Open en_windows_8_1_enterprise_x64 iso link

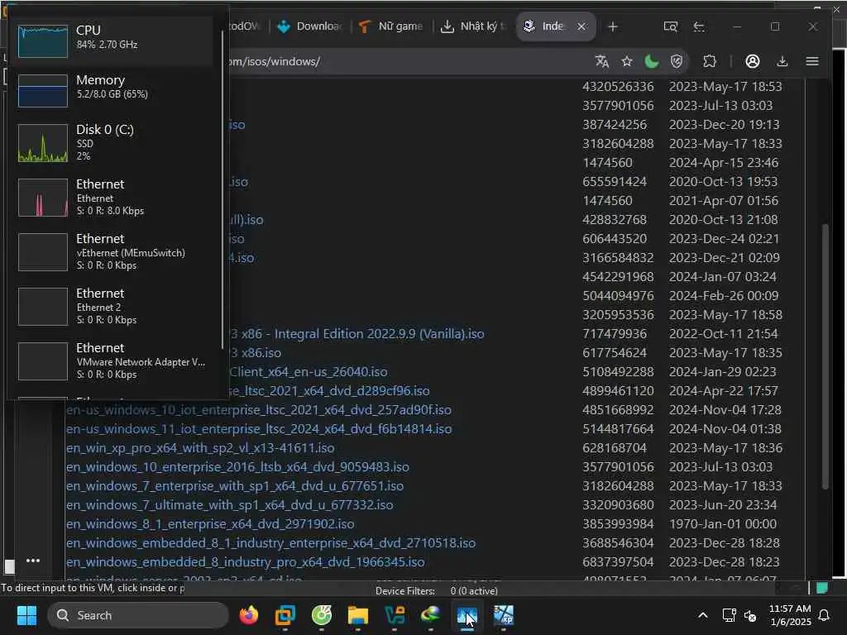[x=210, y=523]
